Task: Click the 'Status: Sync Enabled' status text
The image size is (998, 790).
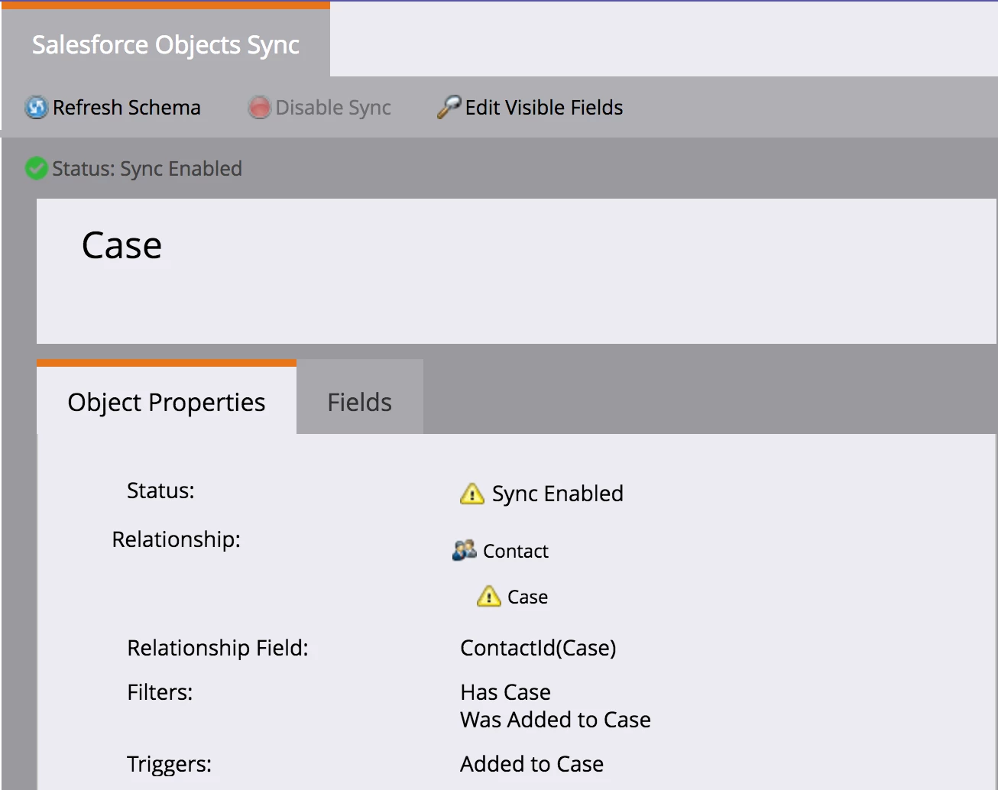Action: click(x=147, y=169)
